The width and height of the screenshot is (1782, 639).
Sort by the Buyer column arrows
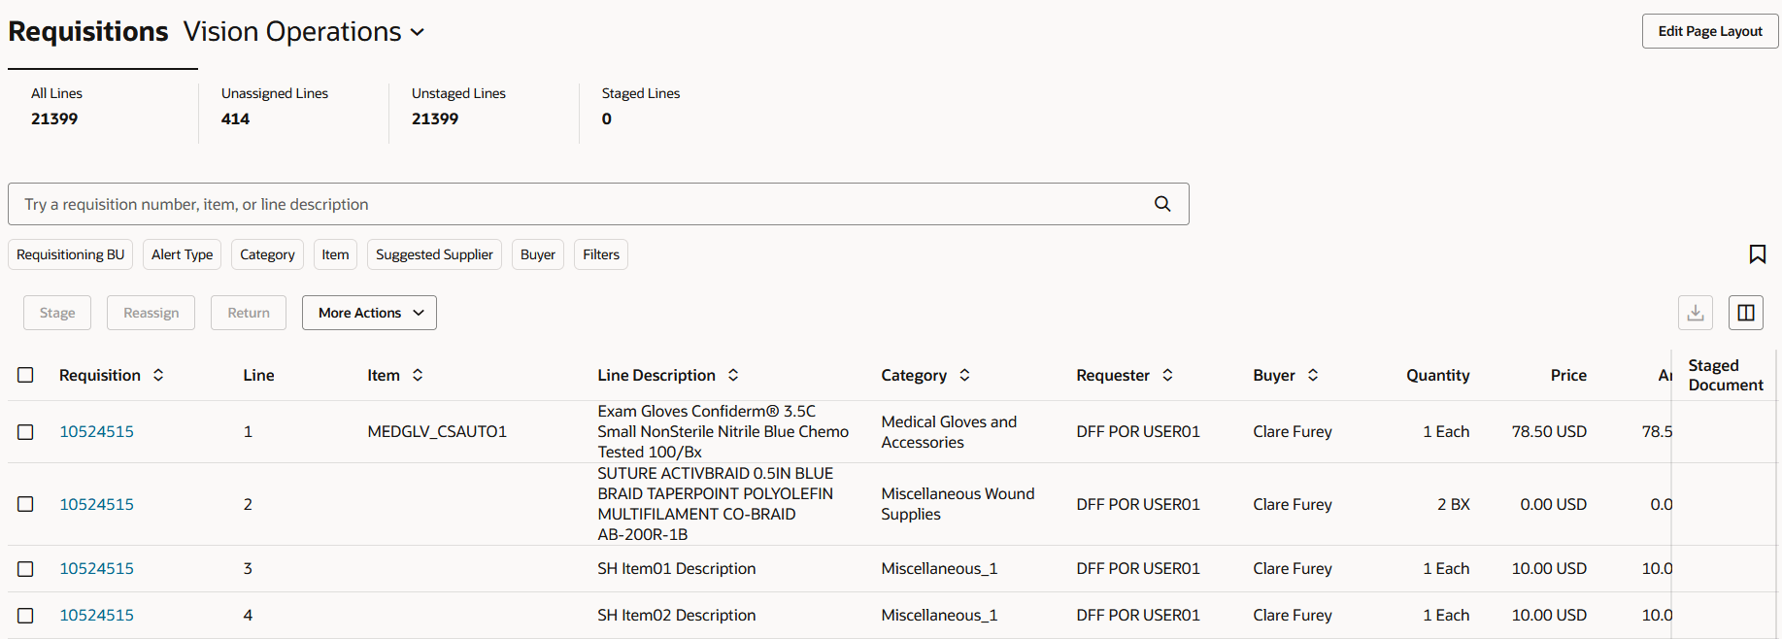coord(1313,375)
